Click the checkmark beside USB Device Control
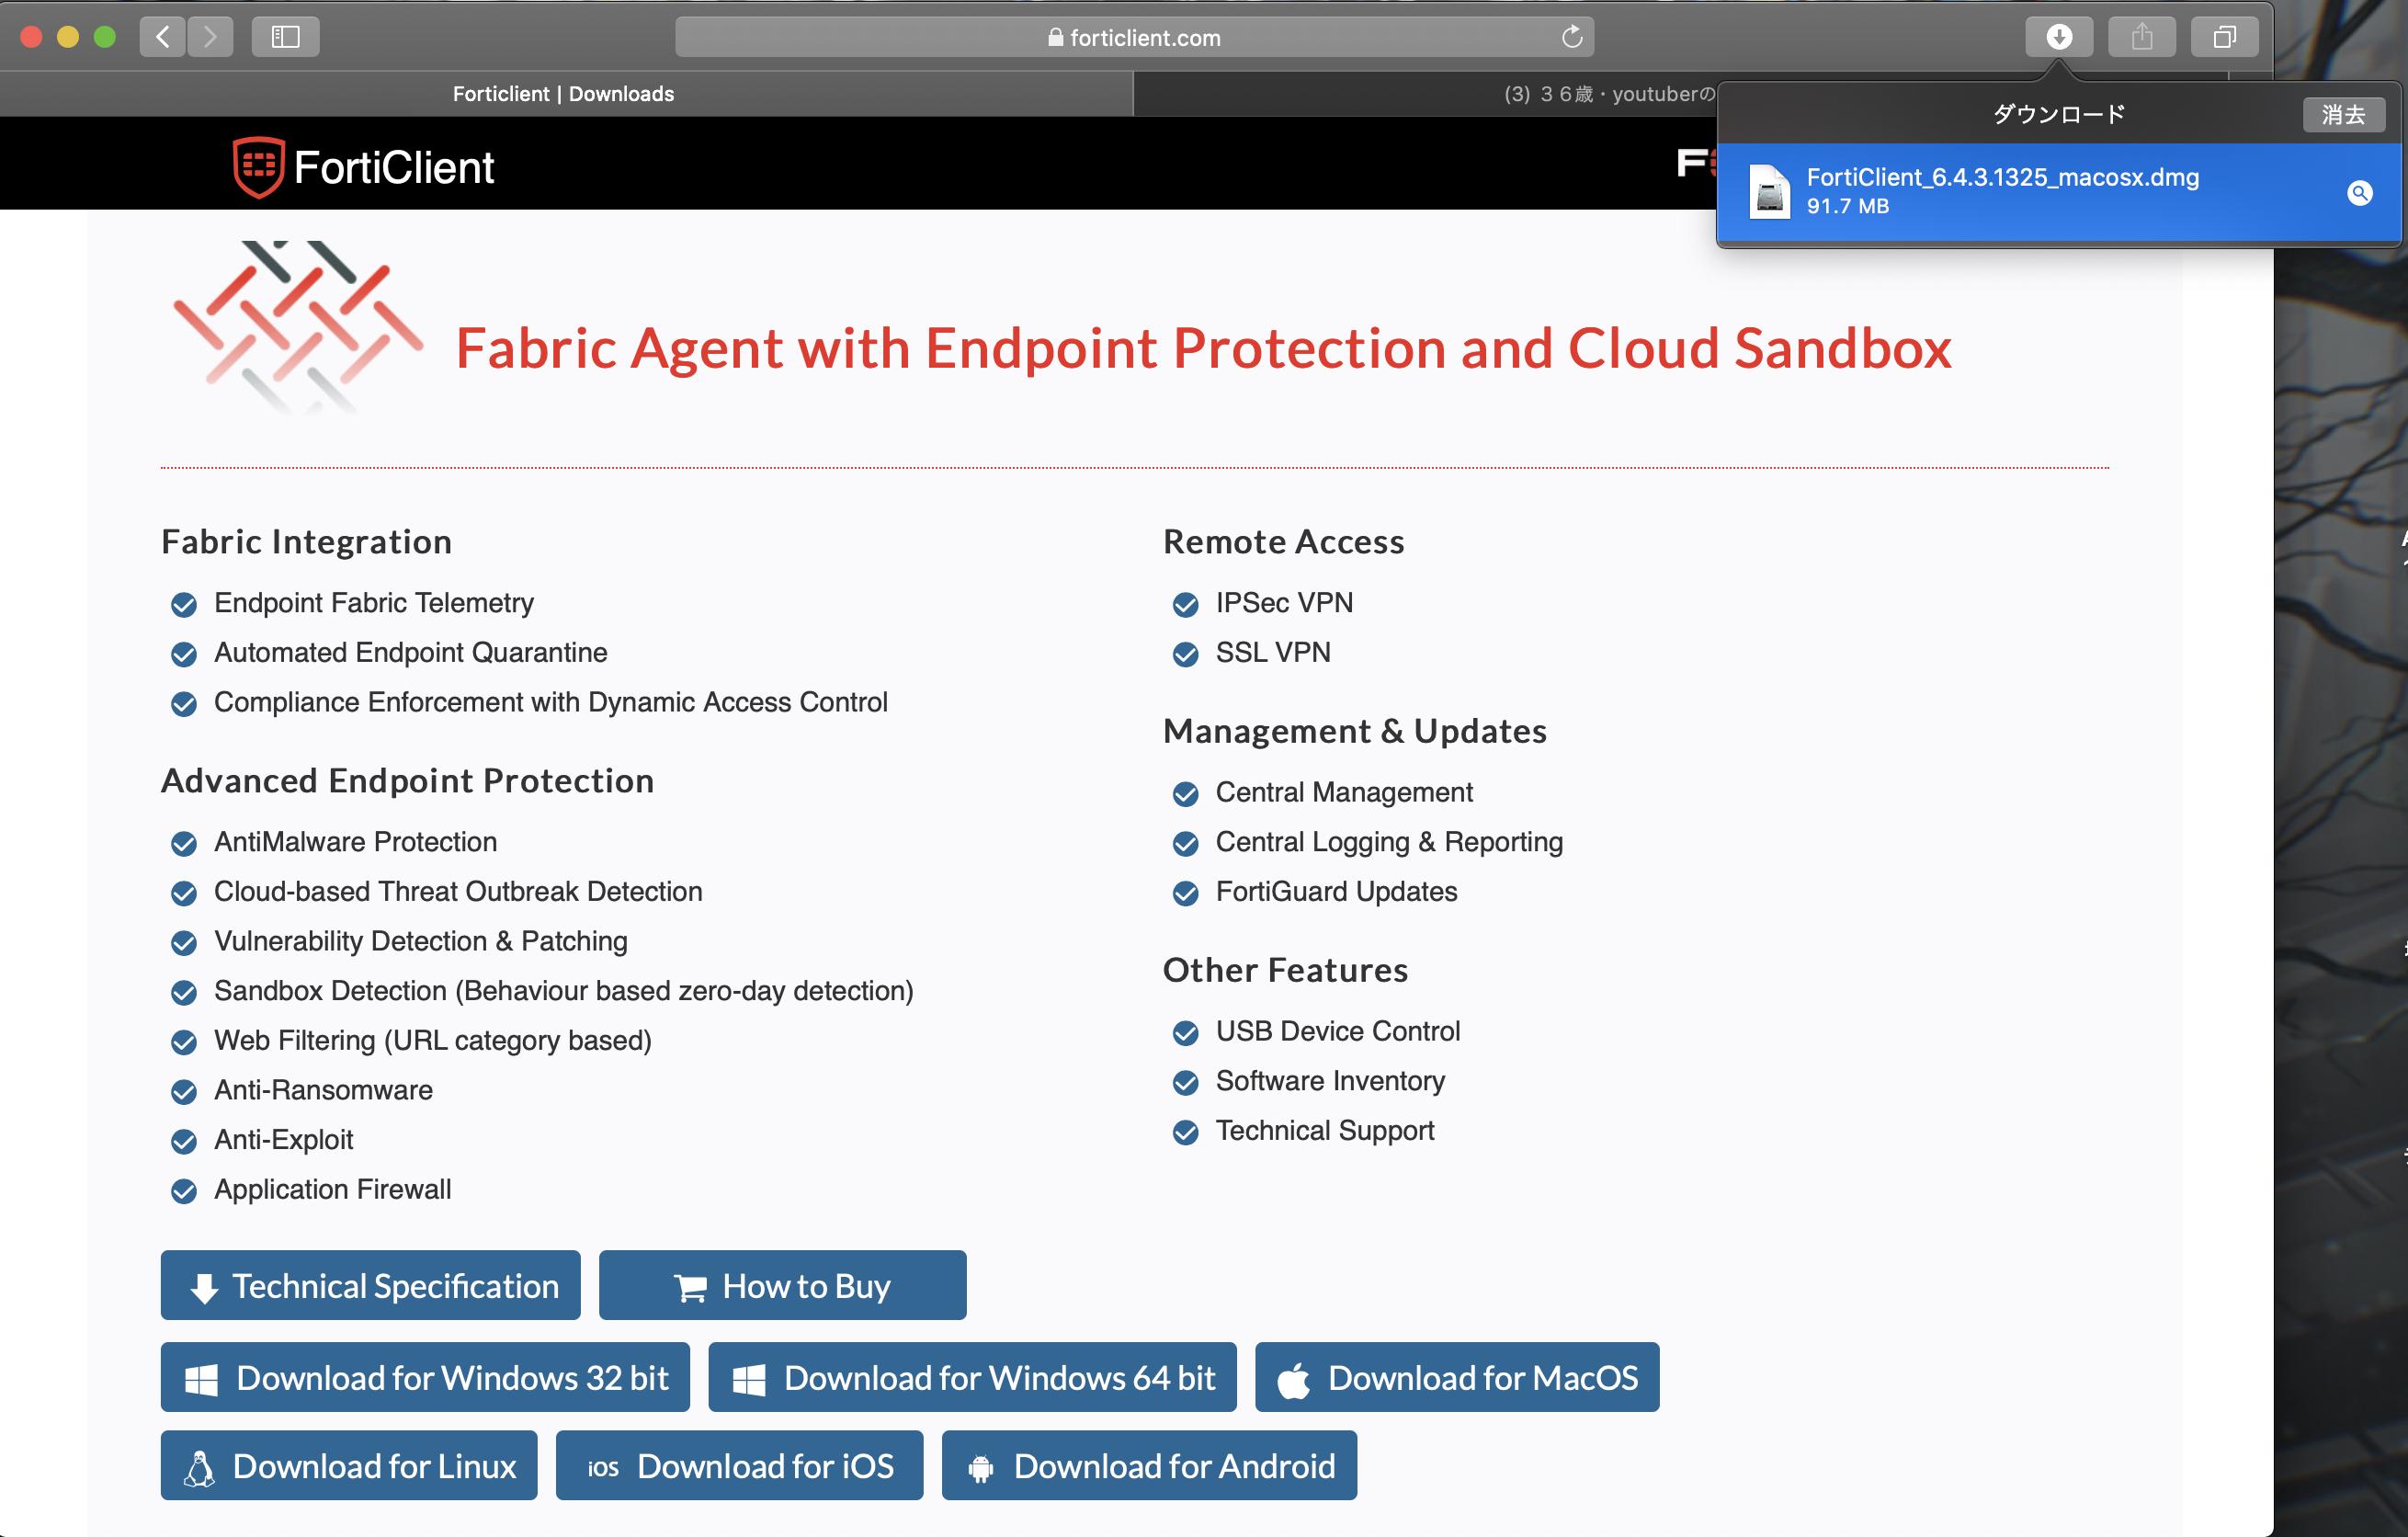This screenshot has width=2408, height=1537. pyautogui.click(x=1185, y=1032)
